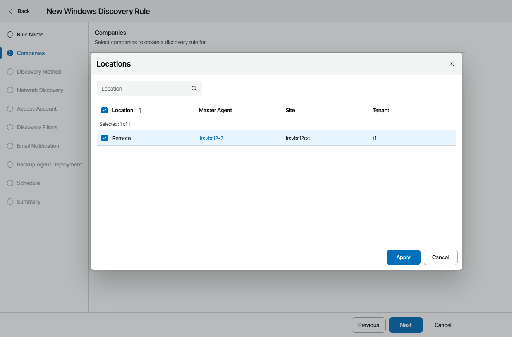The height and width of the screenshot is (337, 512).
Task: Sort by Master Agent column header
Action: point(215,110)
